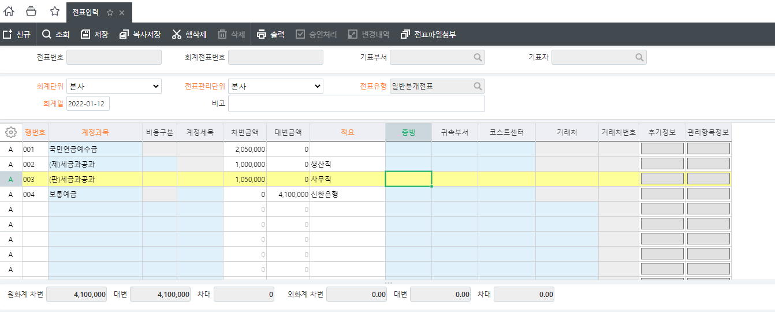
Task: Open the 전표유형 lookup magnifier
Action: [478, 86]
